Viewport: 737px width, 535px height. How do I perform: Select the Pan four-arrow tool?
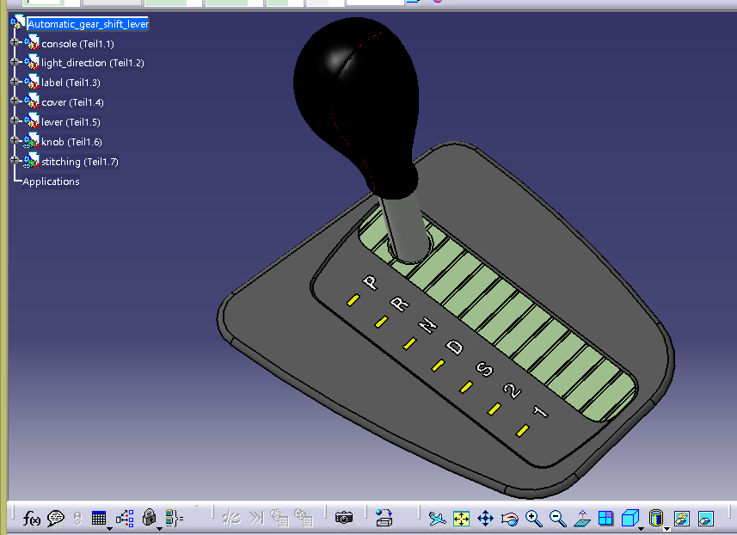click(x=486, y=519)
